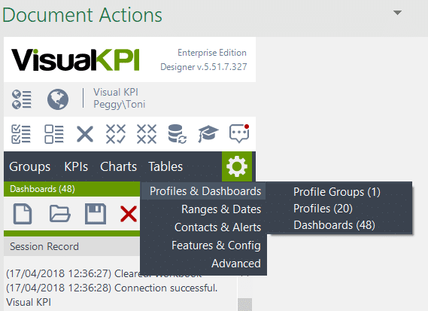Choose Profiles (20) from submenu
The height and width of the screenshot is (311, 428).
[323, 209]
